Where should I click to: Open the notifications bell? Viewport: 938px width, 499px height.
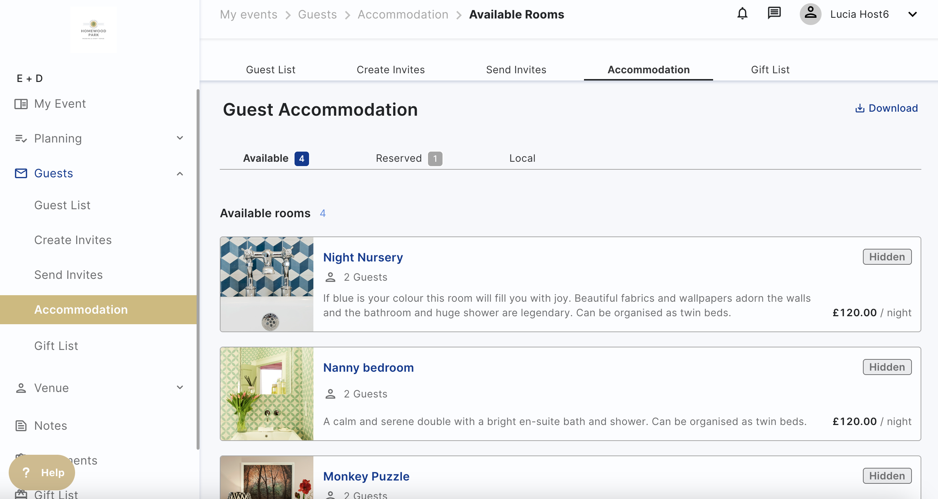[742, 14]
